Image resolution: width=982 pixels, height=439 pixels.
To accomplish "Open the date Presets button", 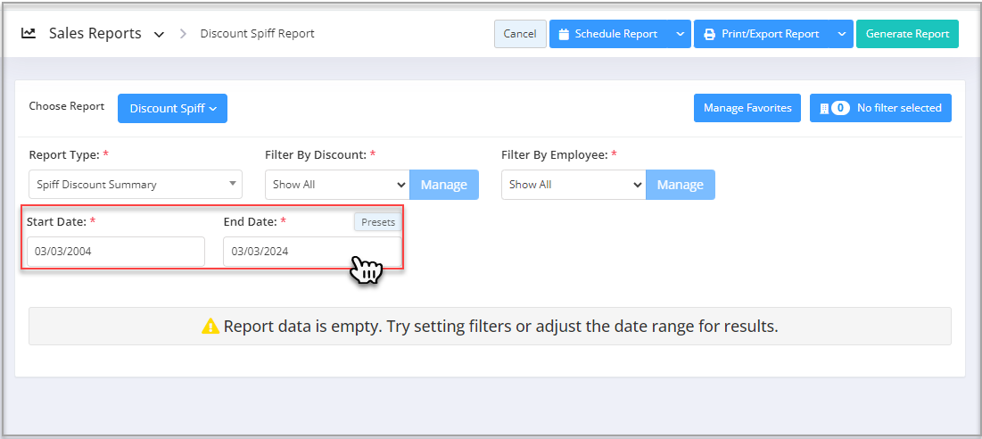I will 378,221.
